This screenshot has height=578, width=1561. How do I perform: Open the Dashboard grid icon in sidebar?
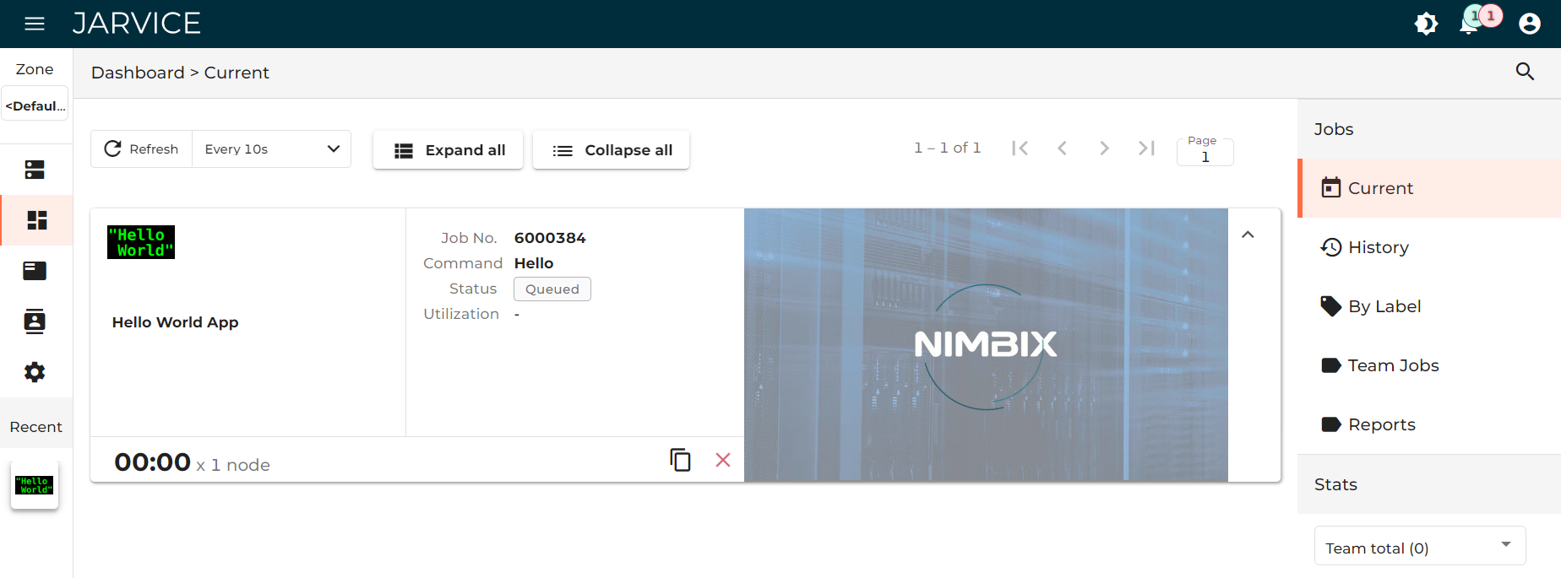(x=36, y=220)
